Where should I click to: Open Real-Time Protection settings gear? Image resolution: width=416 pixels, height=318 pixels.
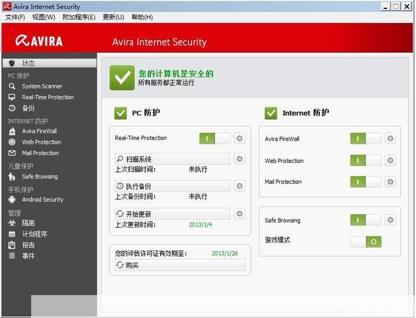239,138
